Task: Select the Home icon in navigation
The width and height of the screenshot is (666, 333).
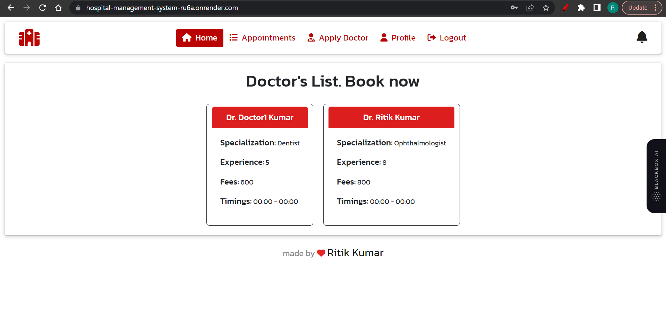Action: coord(186,37)
